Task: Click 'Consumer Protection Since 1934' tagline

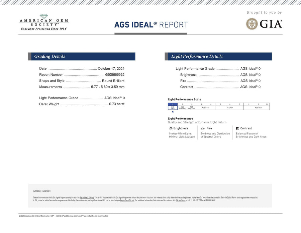Action: click(x=44, y=29)
